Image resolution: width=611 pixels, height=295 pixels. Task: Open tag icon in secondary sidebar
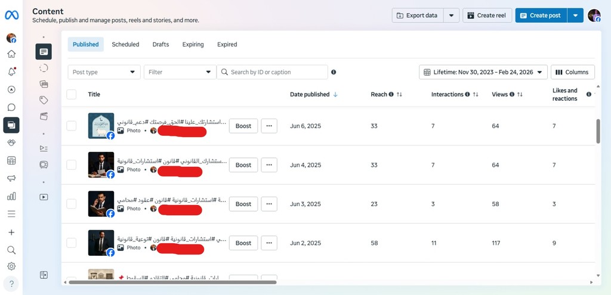[44, 100]
